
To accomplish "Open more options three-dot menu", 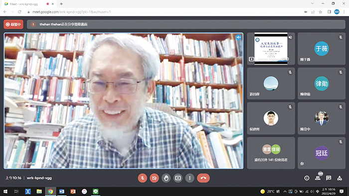I will point(189,178).
